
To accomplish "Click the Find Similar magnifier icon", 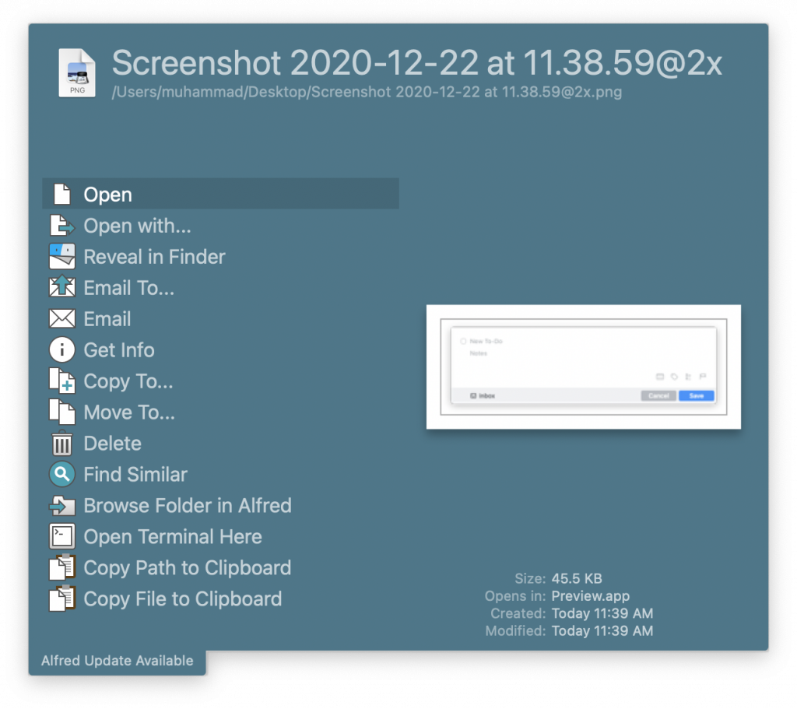I will (62, 474).
